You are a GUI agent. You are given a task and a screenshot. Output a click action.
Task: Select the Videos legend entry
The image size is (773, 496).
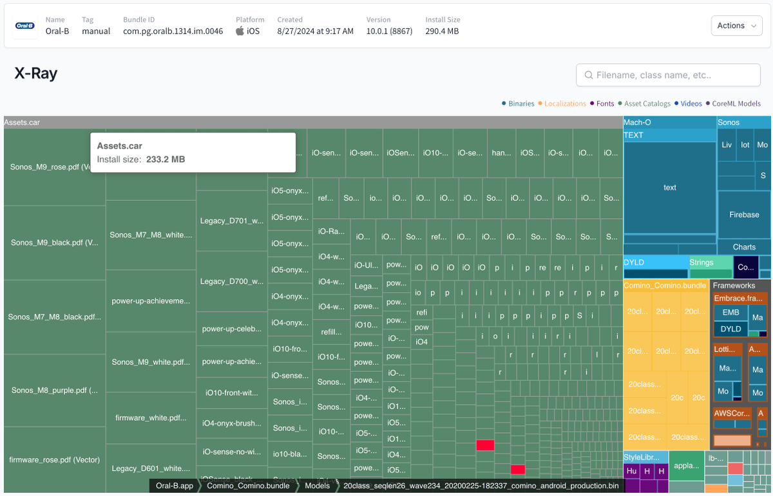689,104
